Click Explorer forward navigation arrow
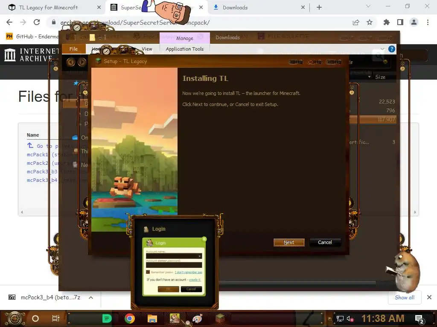 (82, 62)
